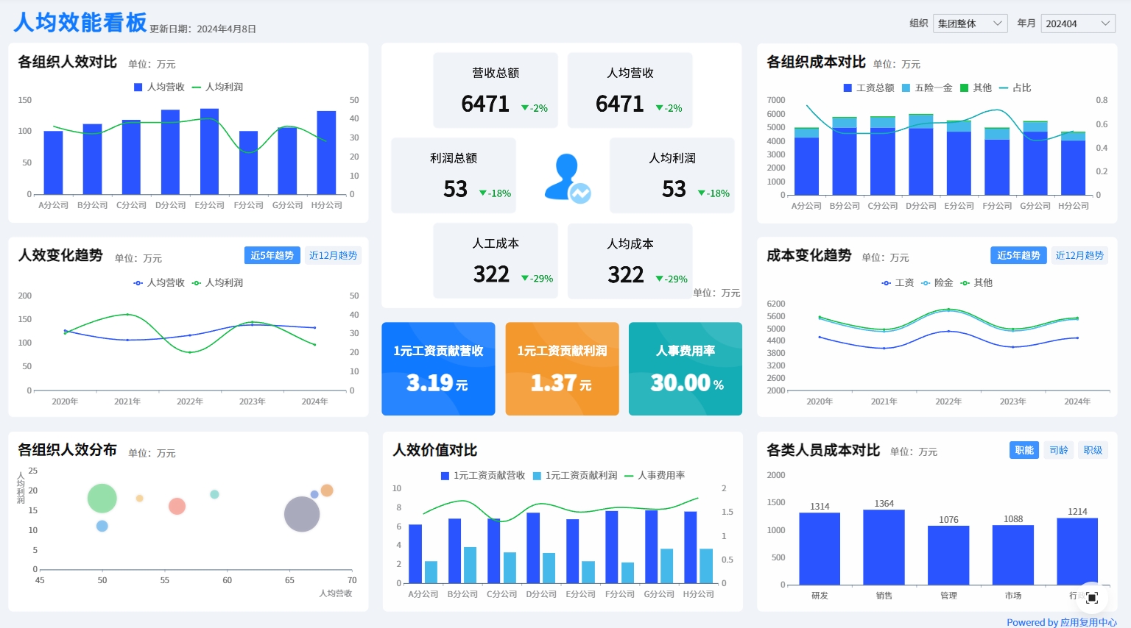Viewport: 1131px width, 628px height.
Task: Click the 人均效能看板 dashboard title
Action: 80,23
